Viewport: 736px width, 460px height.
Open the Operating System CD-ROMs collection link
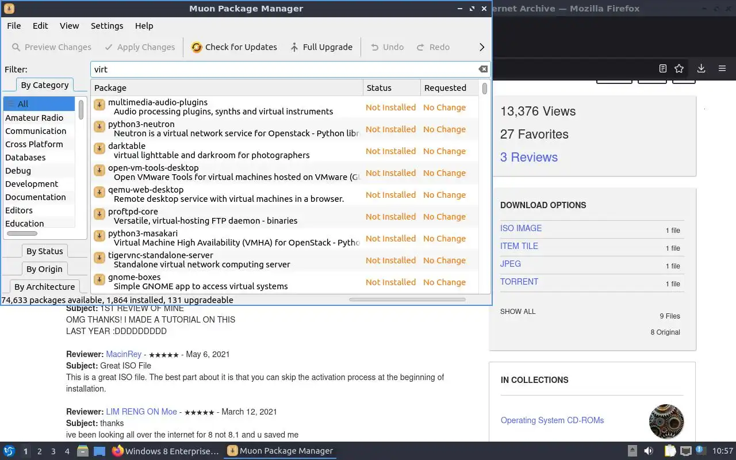click(552, 420)
